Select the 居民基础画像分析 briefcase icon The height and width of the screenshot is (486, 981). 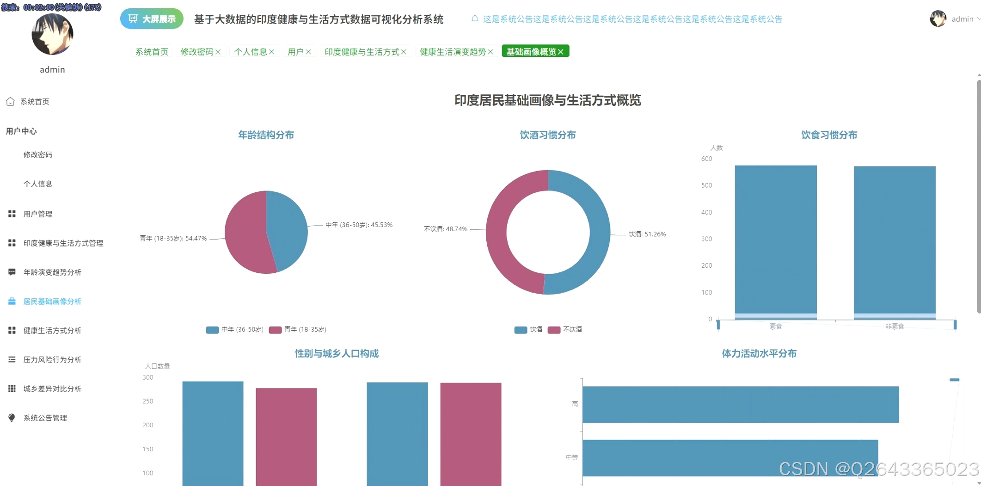coord(12,301)
